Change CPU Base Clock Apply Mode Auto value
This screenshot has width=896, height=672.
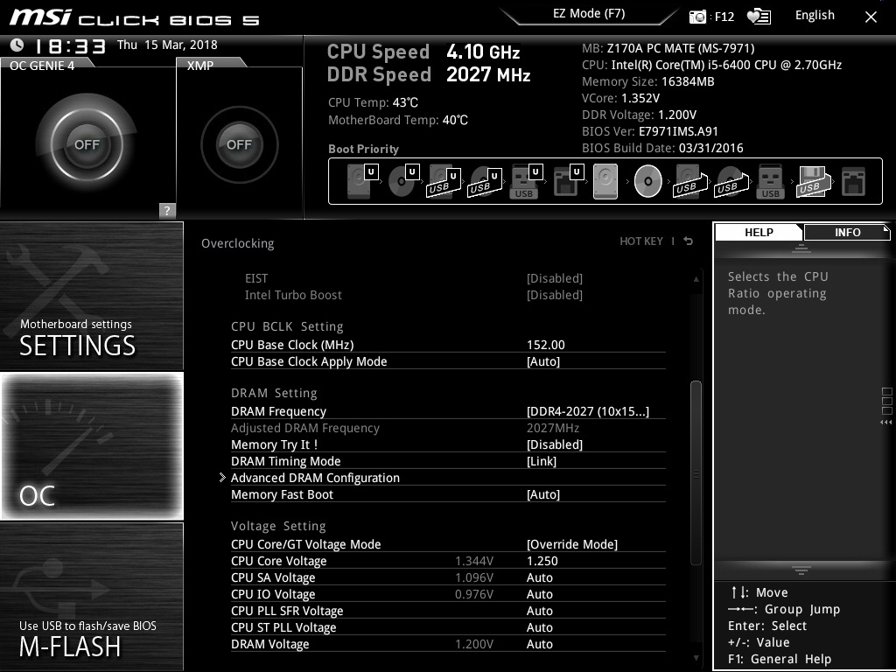click(542, 361)
